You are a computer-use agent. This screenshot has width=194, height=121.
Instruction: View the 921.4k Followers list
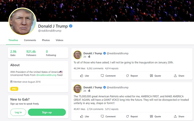pyautogui.click(x=31, y=53)
